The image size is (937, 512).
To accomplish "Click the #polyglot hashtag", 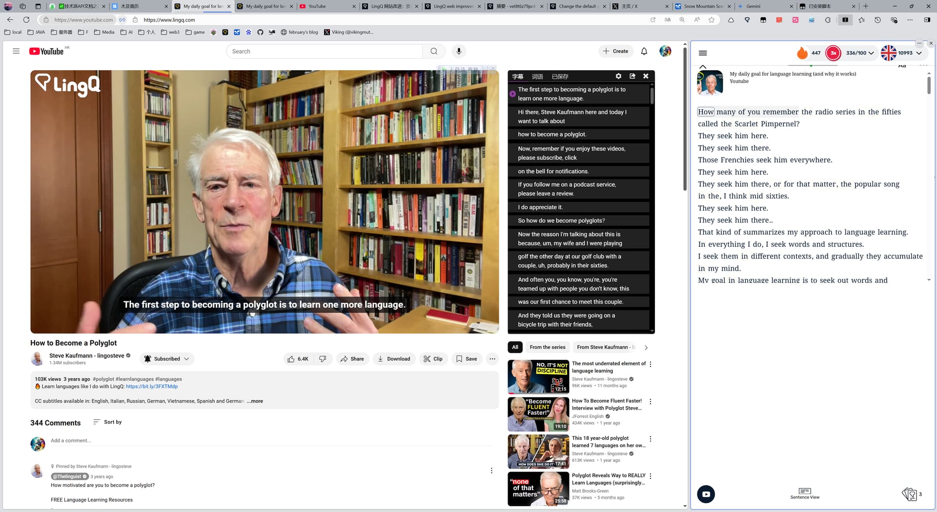I will point(103,379).
